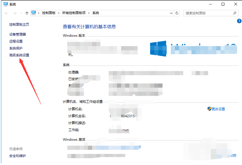The height and width of the screenshot is (165, 242).
Task: Open 高级系统设置 from sidebar
Action: tap(19, 55)
